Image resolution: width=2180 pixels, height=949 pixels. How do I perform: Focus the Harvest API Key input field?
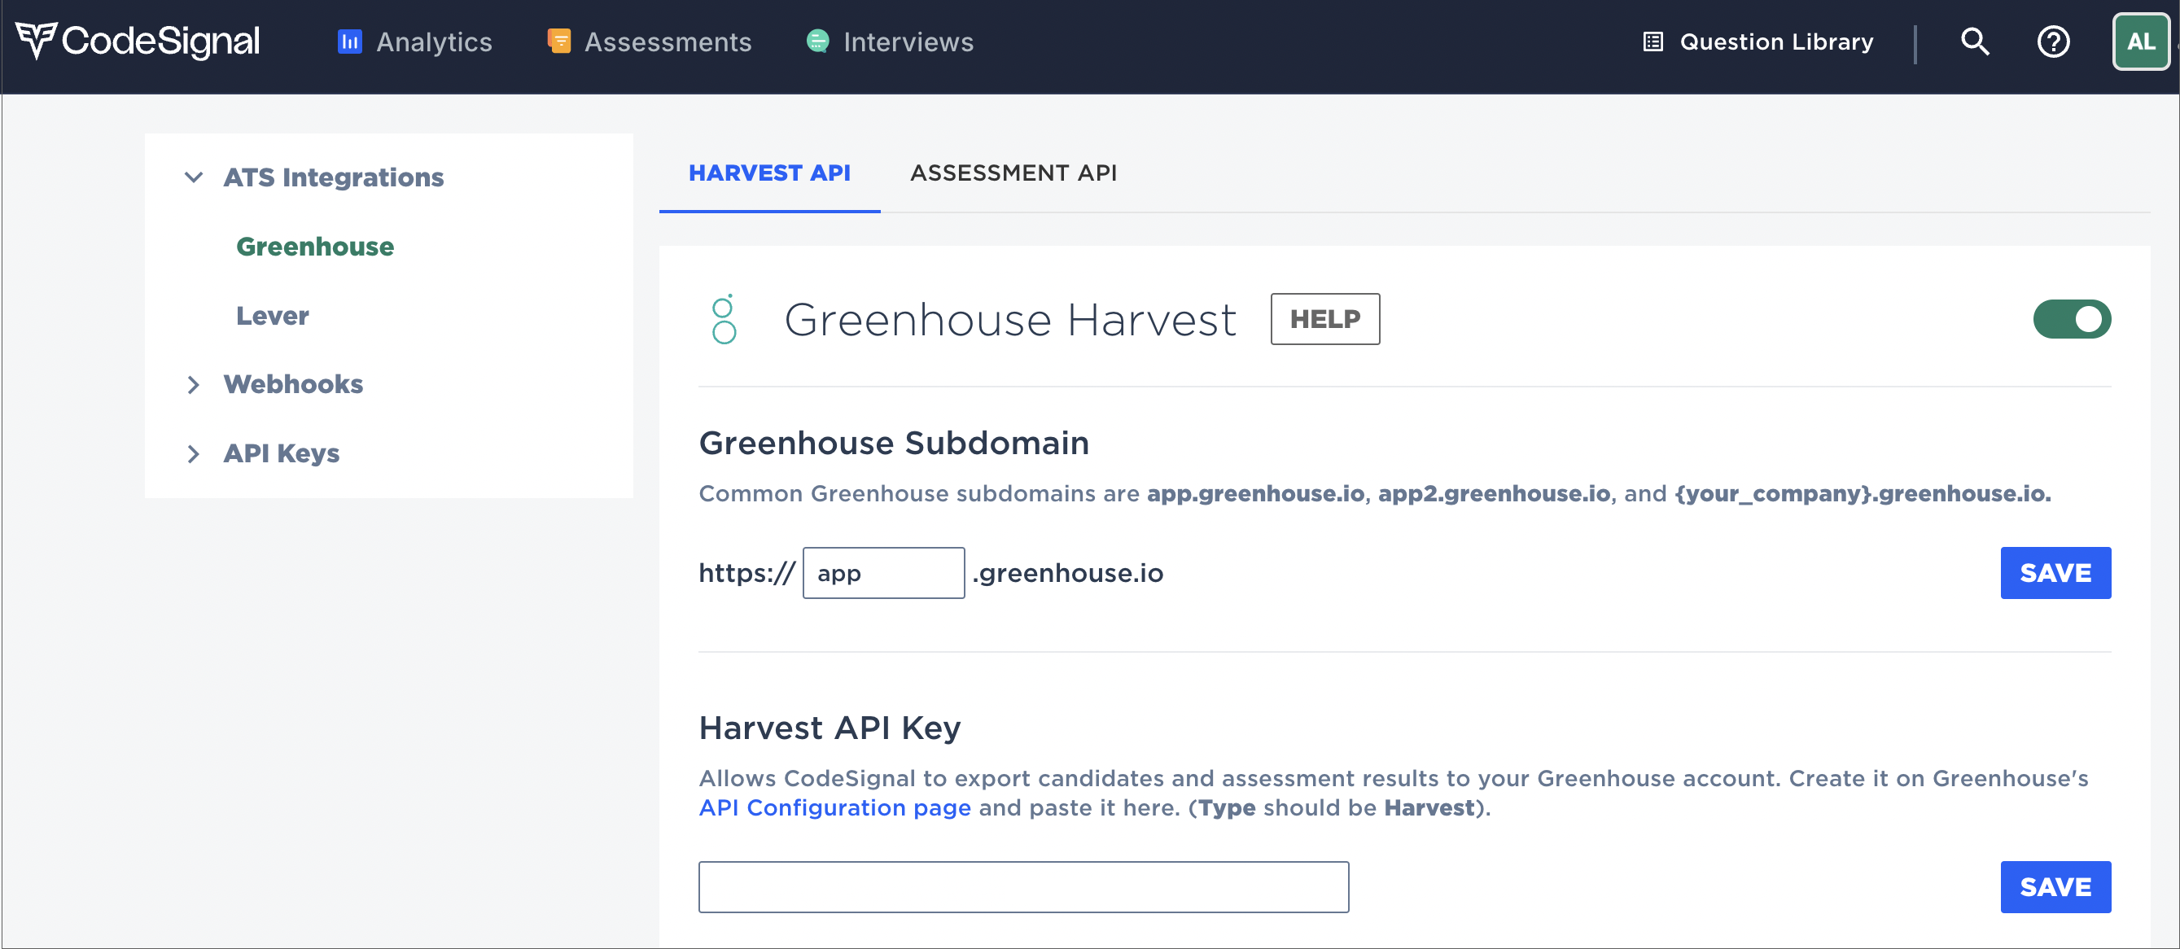pos(1023,886)
